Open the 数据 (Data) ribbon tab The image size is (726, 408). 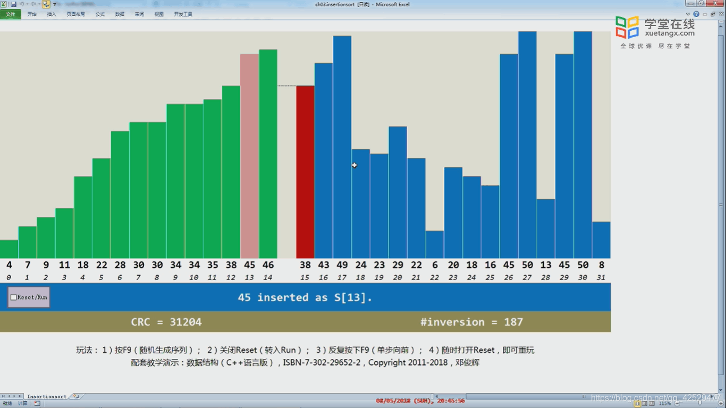120,14
